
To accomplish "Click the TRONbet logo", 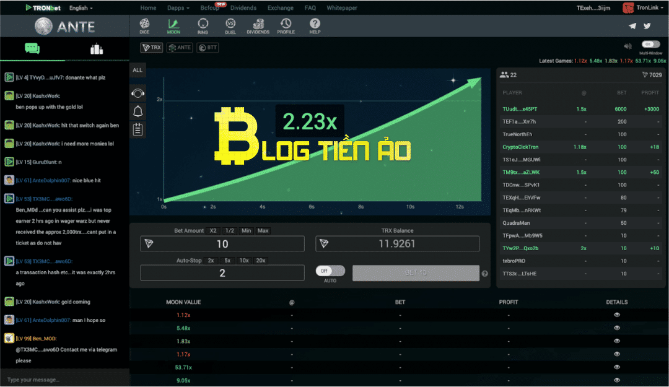I will [43, 7].
